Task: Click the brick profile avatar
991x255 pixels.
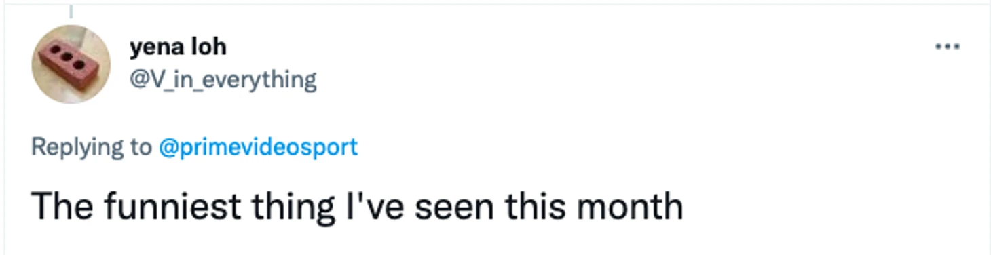Action: click(71, 64)
